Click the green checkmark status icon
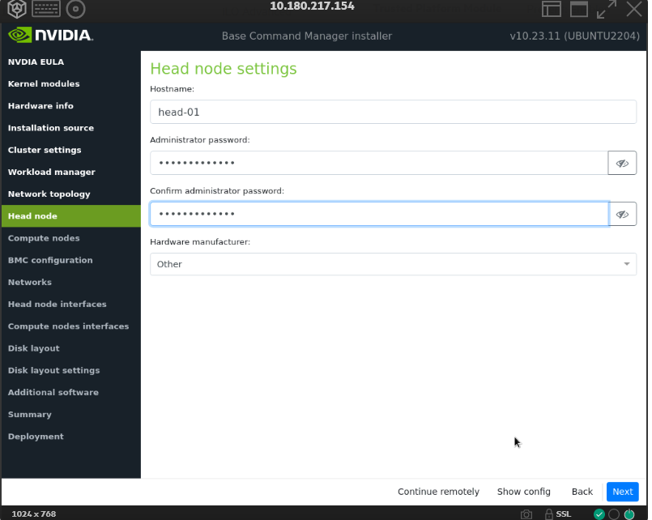652x520 pixels. click(599, 514)
